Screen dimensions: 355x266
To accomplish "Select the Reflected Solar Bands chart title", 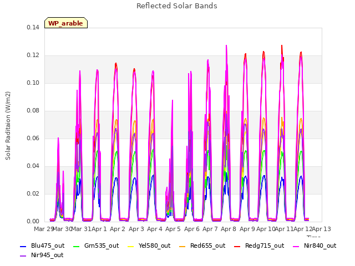I will [x=177, y=6].
